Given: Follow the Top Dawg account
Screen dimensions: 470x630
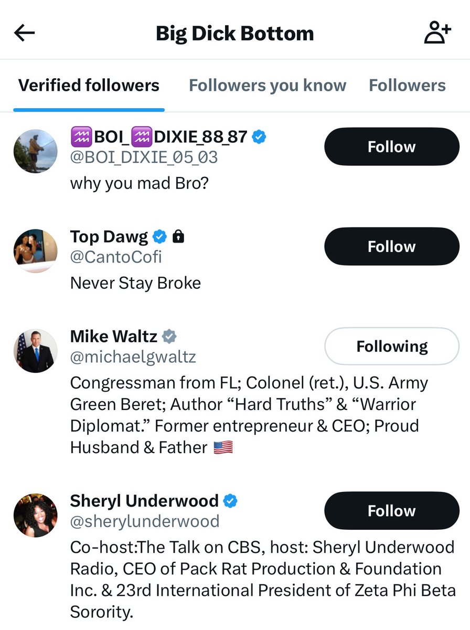Looking at the screenshot, I should click(x=391, y=246).
